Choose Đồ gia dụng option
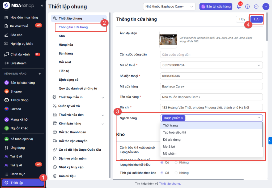 tap(211, 139)
